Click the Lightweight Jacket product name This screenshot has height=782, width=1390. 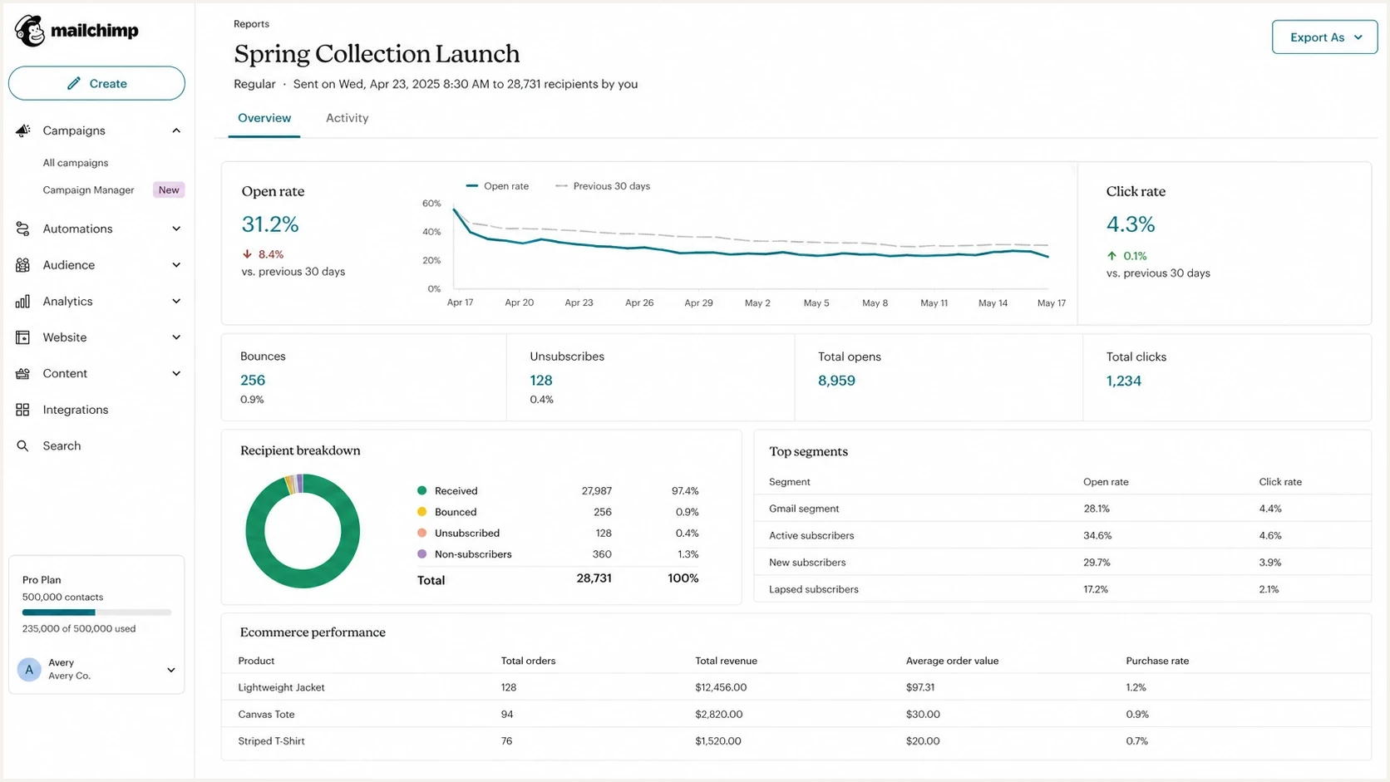point(281,687)
